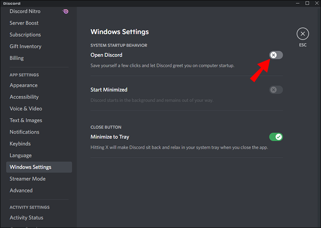Go to the Accessibility settings

[24, 97]
